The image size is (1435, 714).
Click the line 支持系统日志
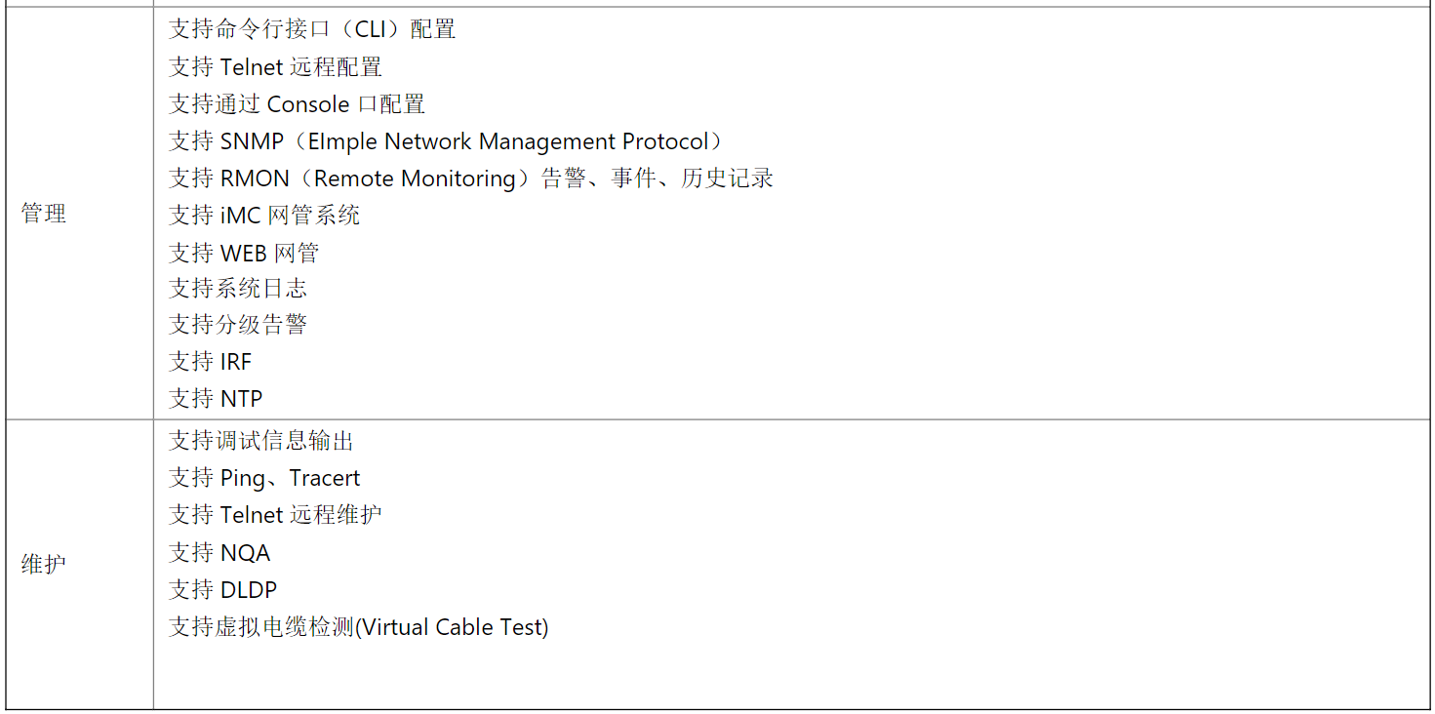tap(238, 288)
